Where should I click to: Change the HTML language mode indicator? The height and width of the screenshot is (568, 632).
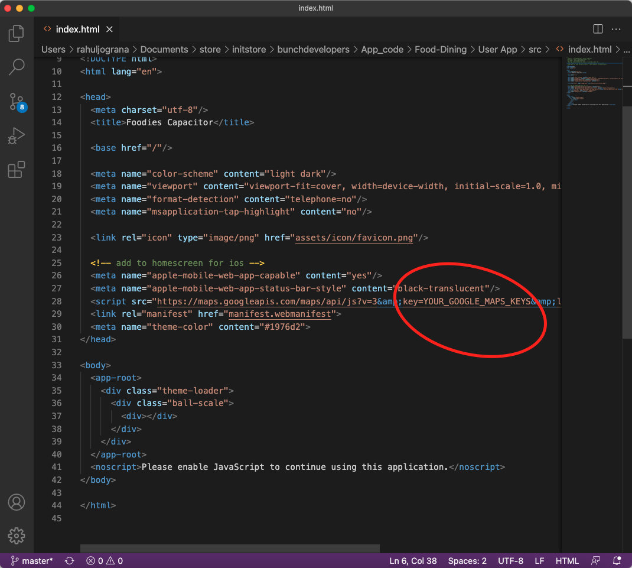pyautogui.click(x=567, y=560)
